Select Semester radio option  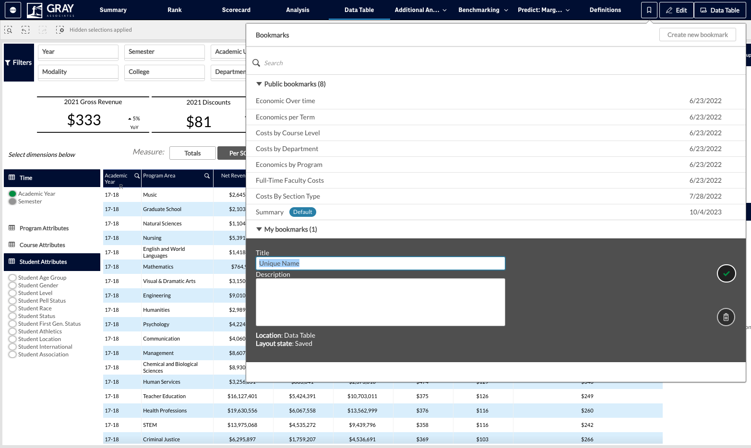(x=12, y=201)
